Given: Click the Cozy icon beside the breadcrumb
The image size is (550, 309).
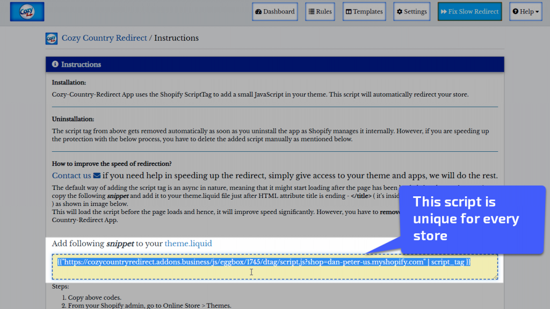Looking at the screenshot, I should (x=52, y=38).
